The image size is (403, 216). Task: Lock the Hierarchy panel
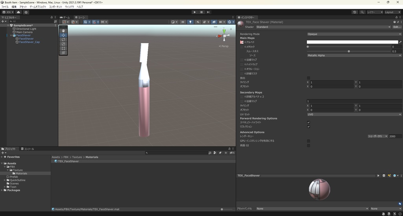pos(52,17)
